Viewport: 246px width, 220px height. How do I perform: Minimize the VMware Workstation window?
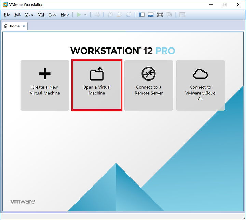point(211,5)
